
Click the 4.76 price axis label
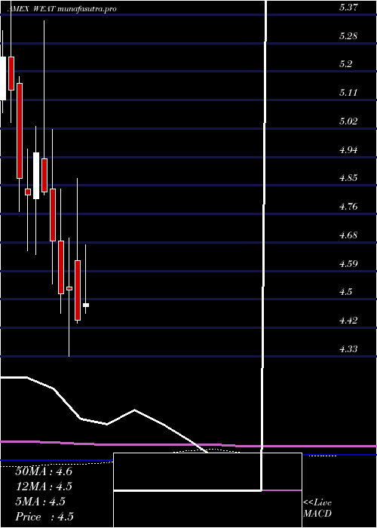point(348,207)
